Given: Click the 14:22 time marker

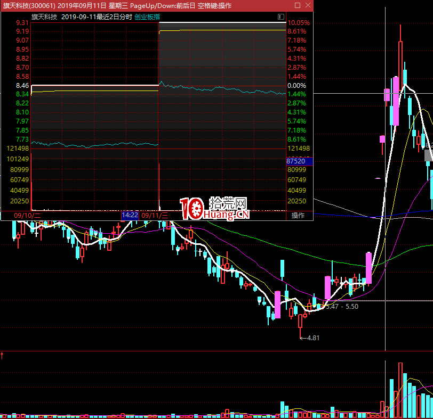Looking at the screenshot, I should (130, 215).
